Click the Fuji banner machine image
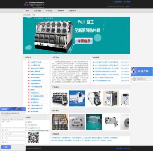The width and height of the screenshot is (153, 151). tap(54, 37)
